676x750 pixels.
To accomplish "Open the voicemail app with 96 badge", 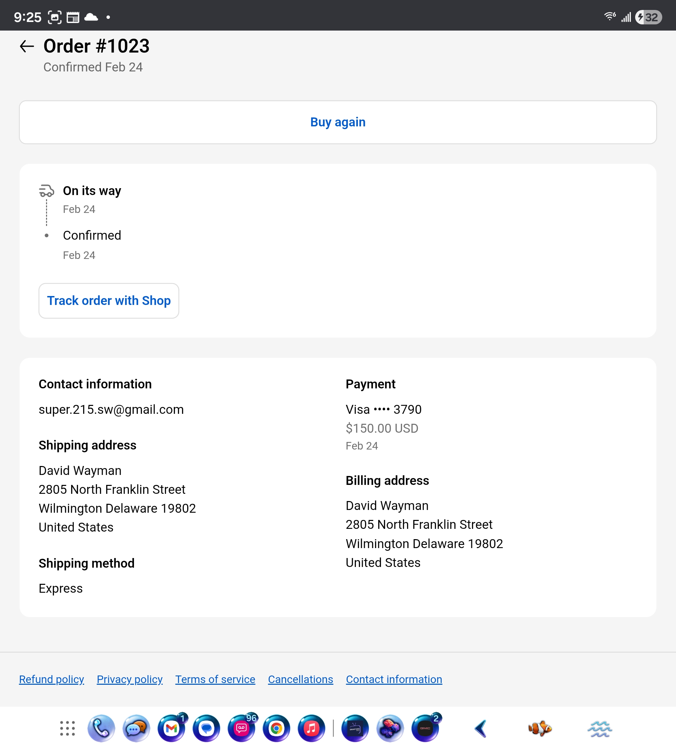I will click(x=241, y=728).
